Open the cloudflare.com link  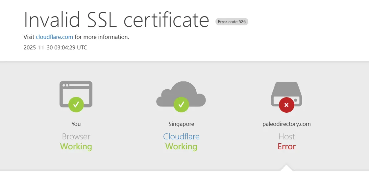point(54,37)
